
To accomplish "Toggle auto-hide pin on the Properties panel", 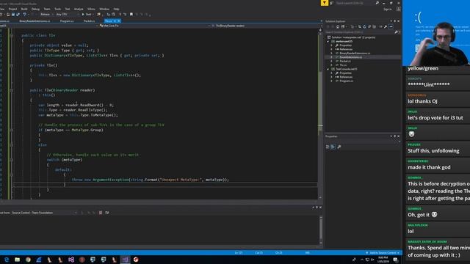I will click(x=395, y=136).
